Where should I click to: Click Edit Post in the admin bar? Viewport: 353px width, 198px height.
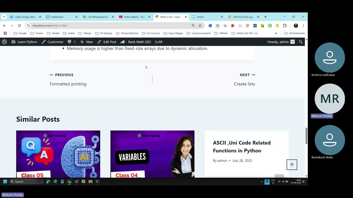coord(107,42)
